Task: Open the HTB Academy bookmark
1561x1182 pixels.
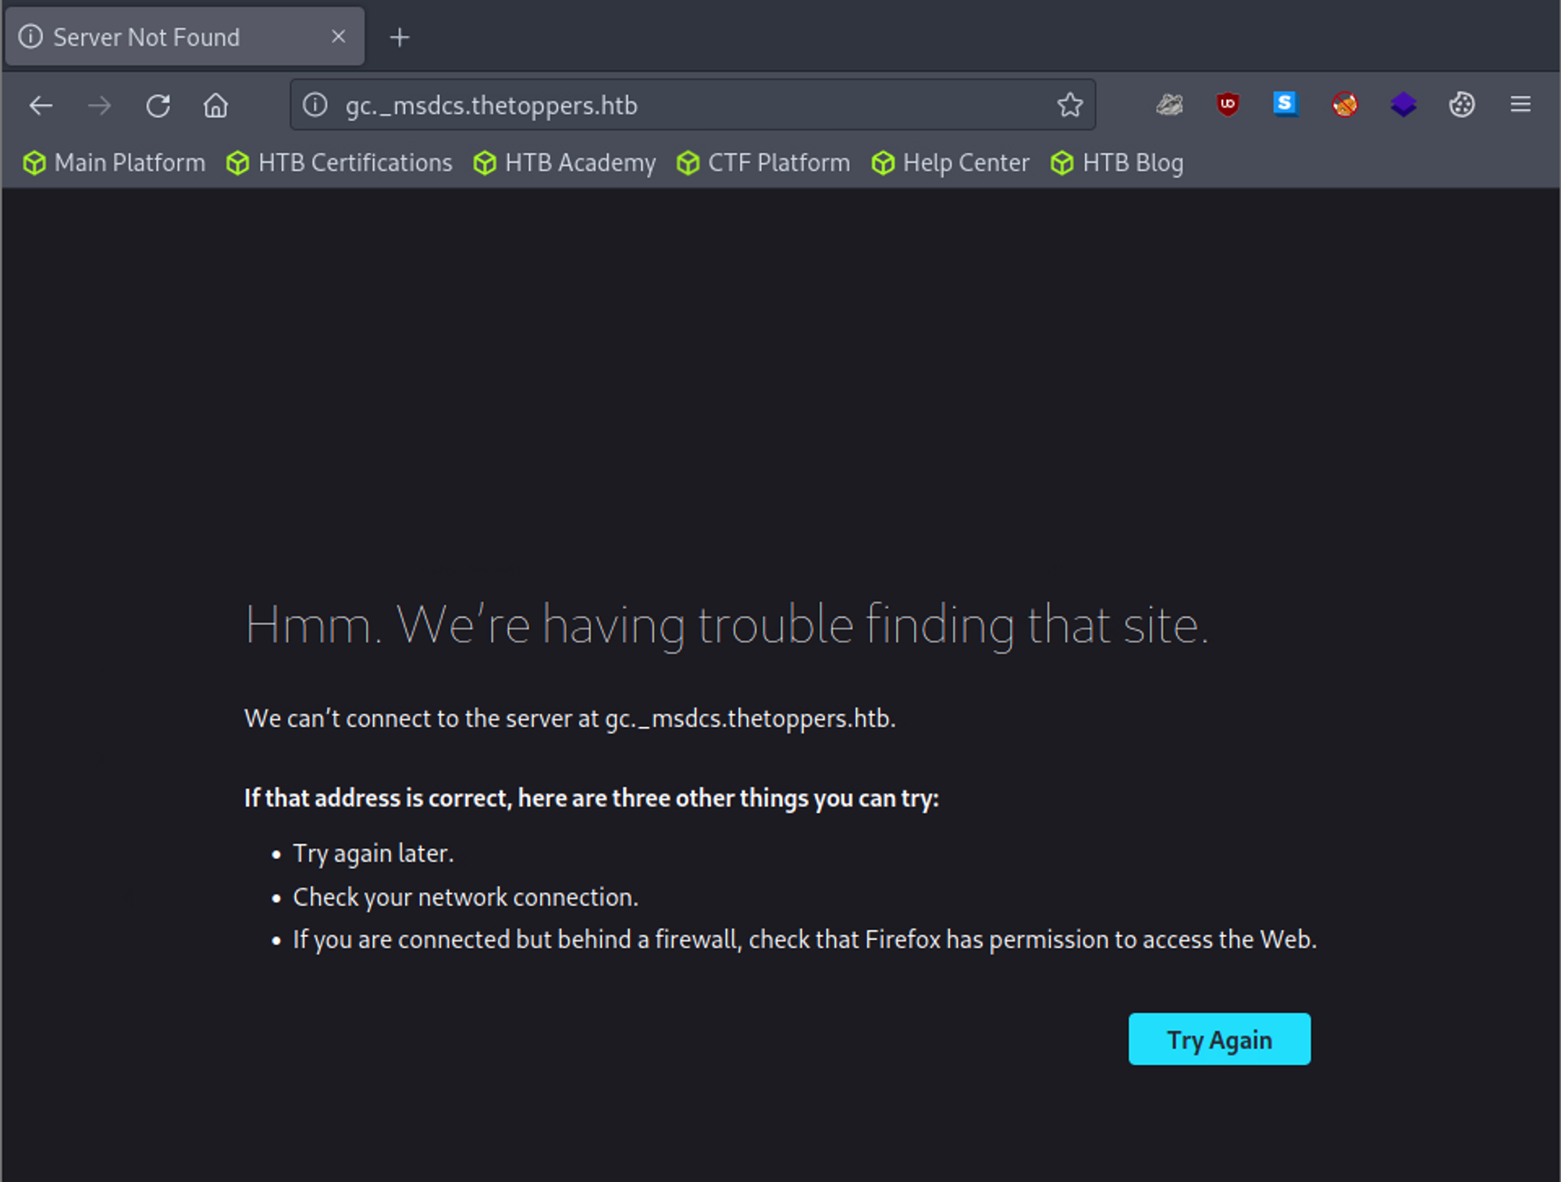Action: (x=565, y=163)
